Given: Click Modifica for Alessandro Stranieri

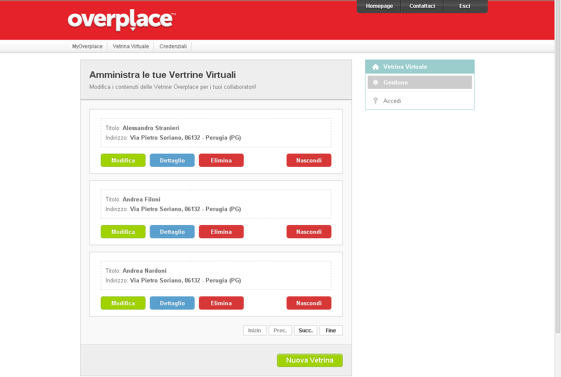Looking at the screenshot, I should pyautogui.click(x=123, y=160).
